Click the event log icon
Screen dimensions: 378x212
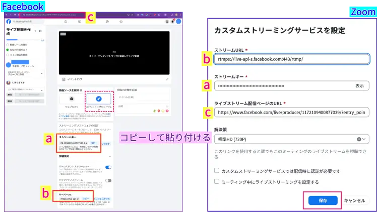[63, 79]
